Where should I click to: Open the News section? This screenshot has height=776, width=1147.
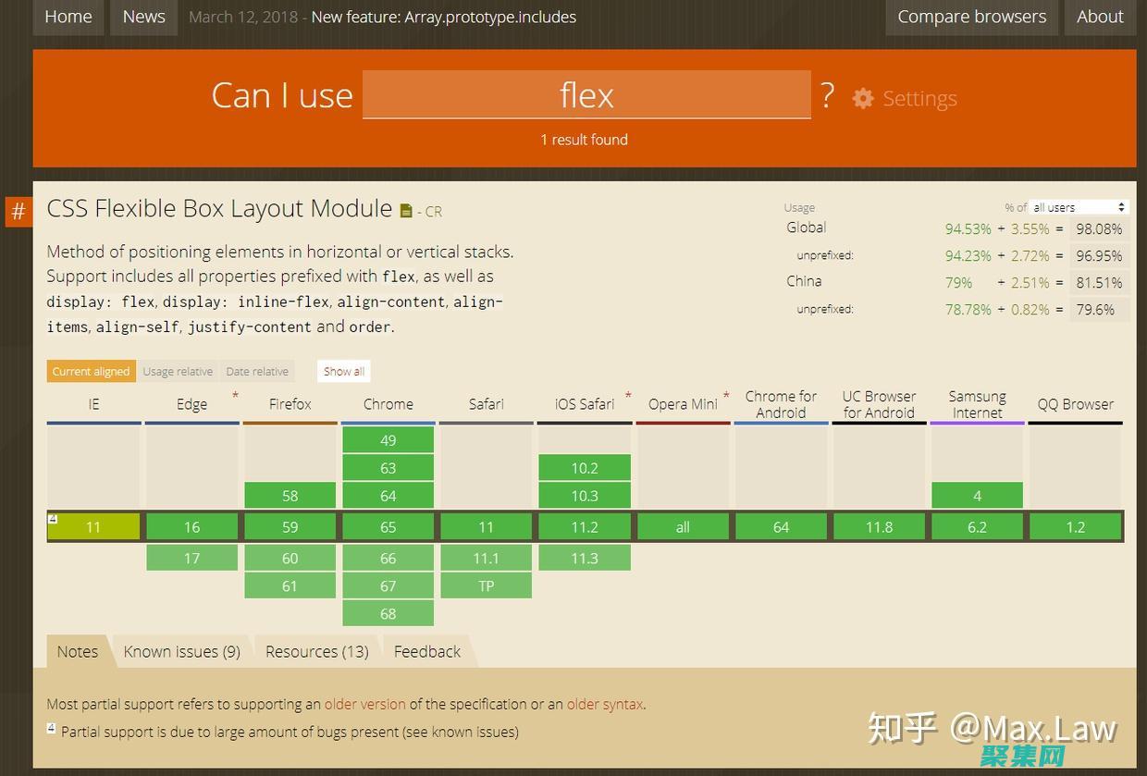point(143,16)
